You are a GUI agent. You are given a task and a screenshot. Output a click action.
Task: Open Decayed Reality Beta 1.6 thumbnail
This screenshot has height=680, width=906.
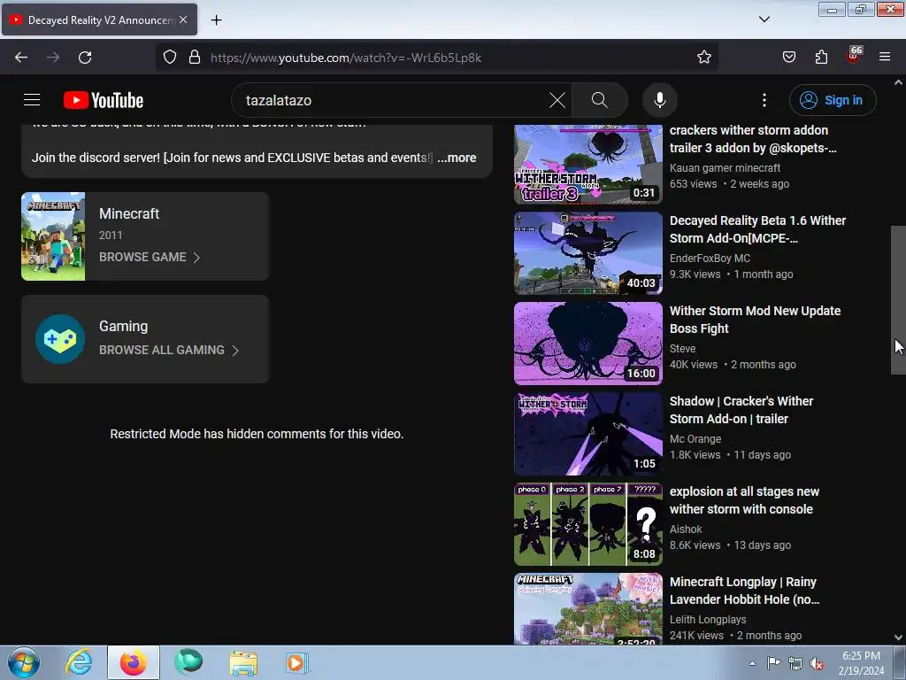[587, 253]
